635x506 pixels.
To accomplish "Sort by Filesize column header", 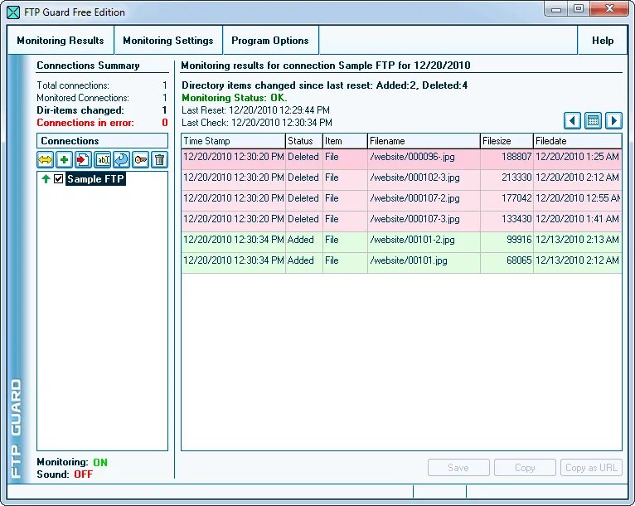I will click(x=507, y=141).
